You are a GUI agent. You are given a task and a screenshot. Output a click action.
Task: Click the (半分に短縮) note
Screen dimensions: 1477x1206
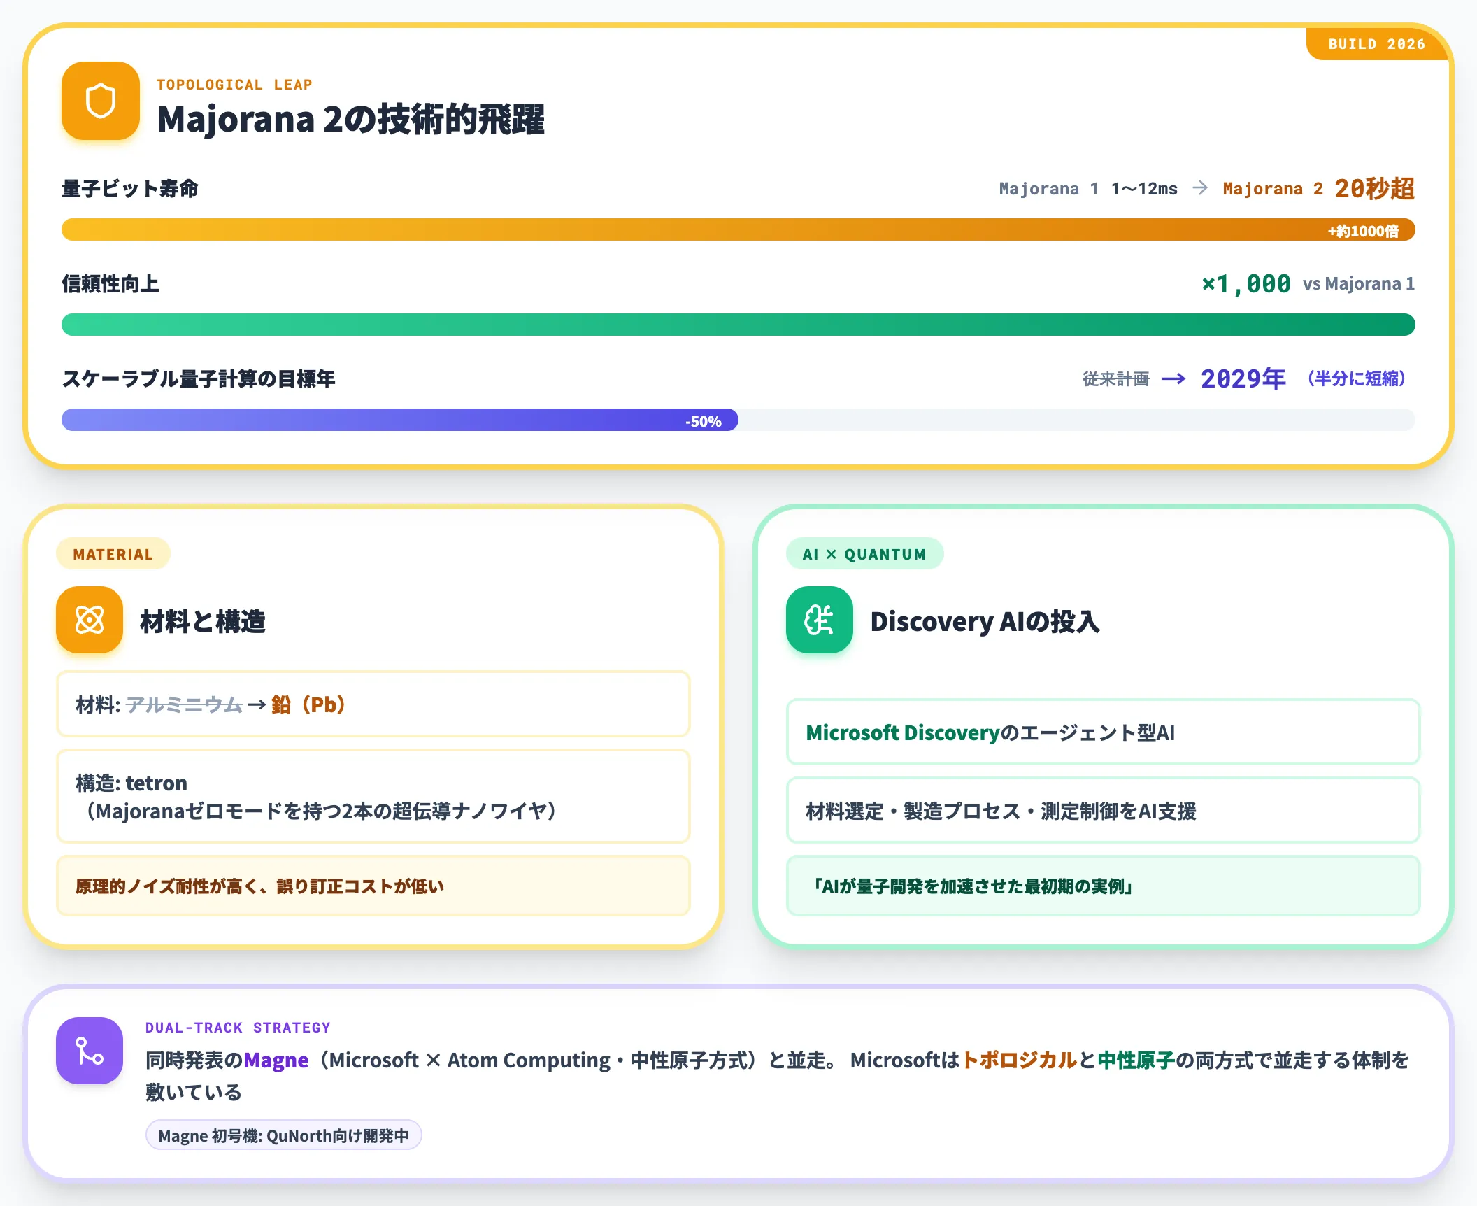[x=1357, y=378]
